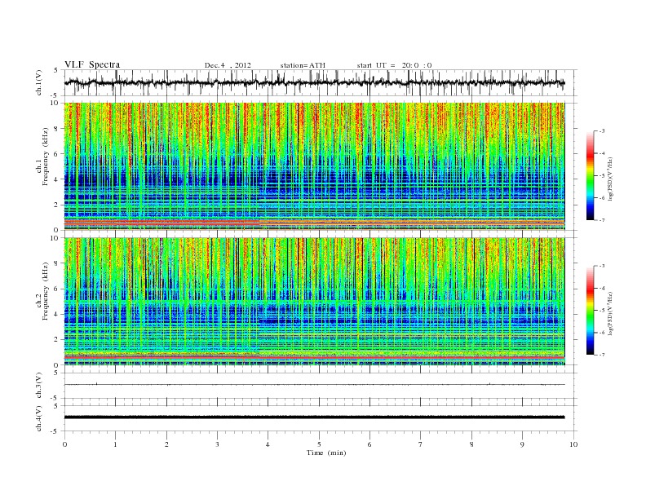Click the "-6" tick on ch.2 color bar
The width and height of the screenshot is (646, 499).
602,333
